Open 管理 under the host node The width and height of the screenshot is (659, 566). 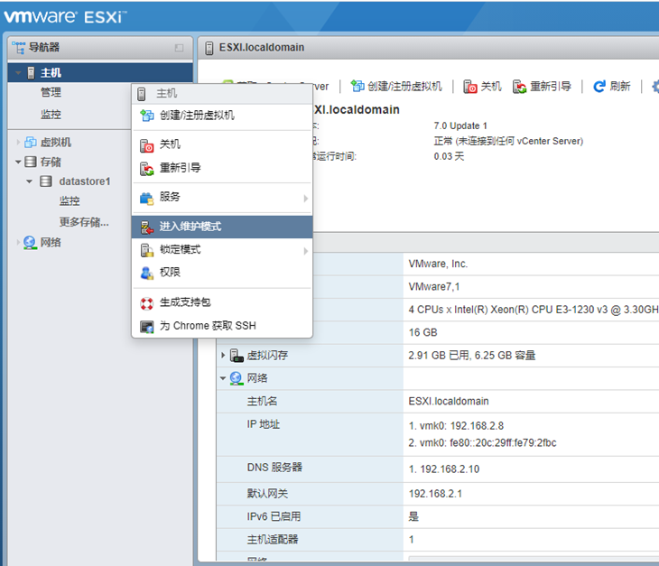click(51, 92)
